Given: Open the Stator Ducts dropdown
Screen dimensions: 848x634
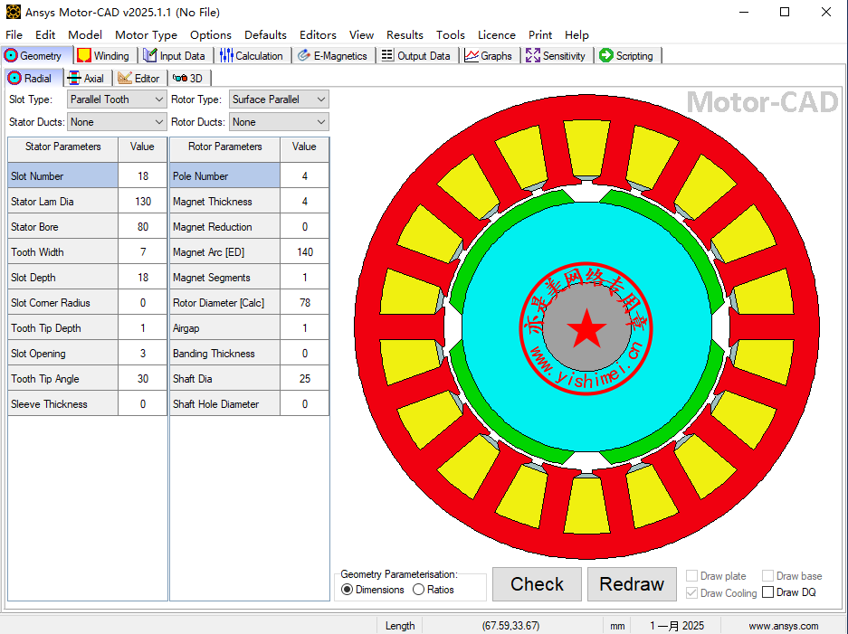Looking at the screenshot, I should point(117,122).
